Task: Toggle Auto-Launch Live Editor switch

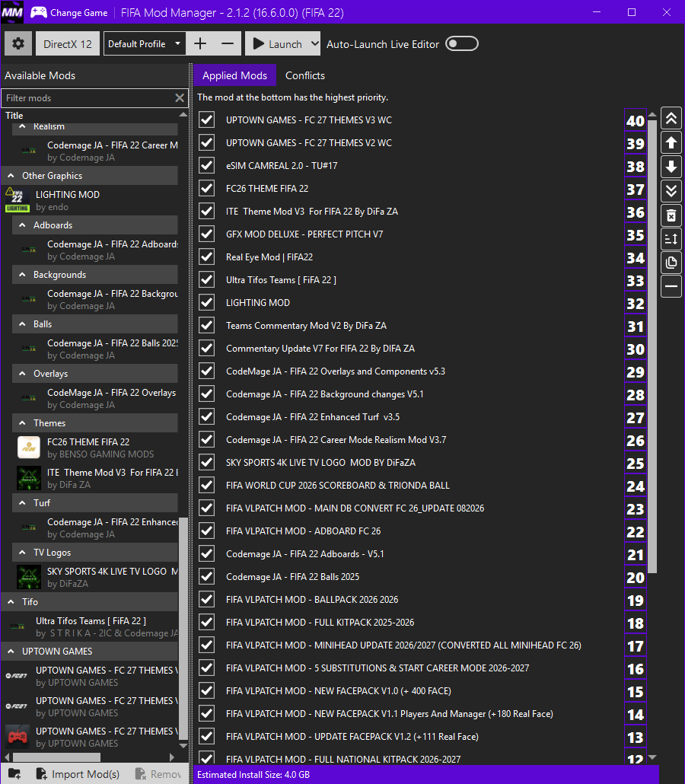Action: 462,44
